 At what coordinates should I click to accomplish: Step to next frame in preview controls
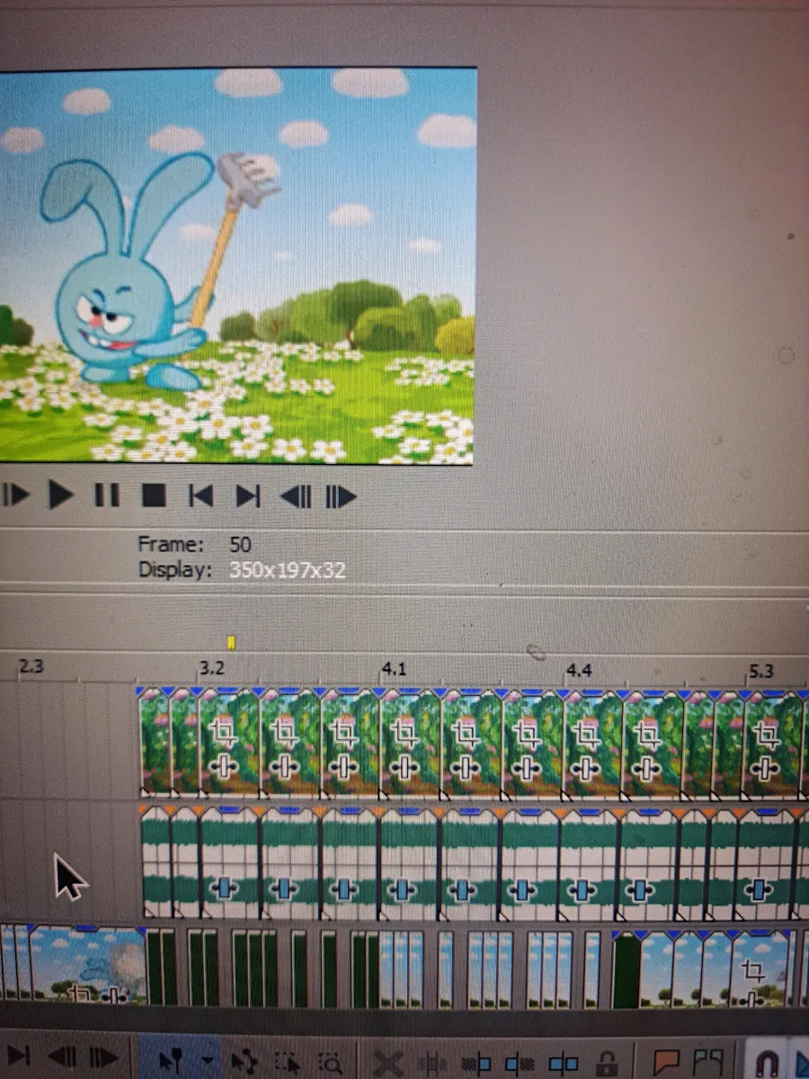coord(341,496)
